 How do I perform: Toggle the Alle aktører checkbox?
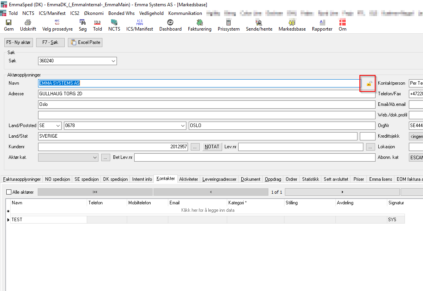pyautogui.click(x=9, y=192)
